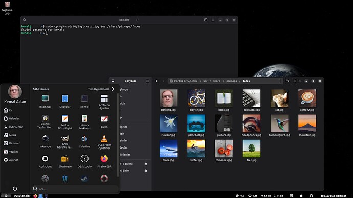Open the path bar three-dot menu
The image size is (353, 198).
pos(280,81)
